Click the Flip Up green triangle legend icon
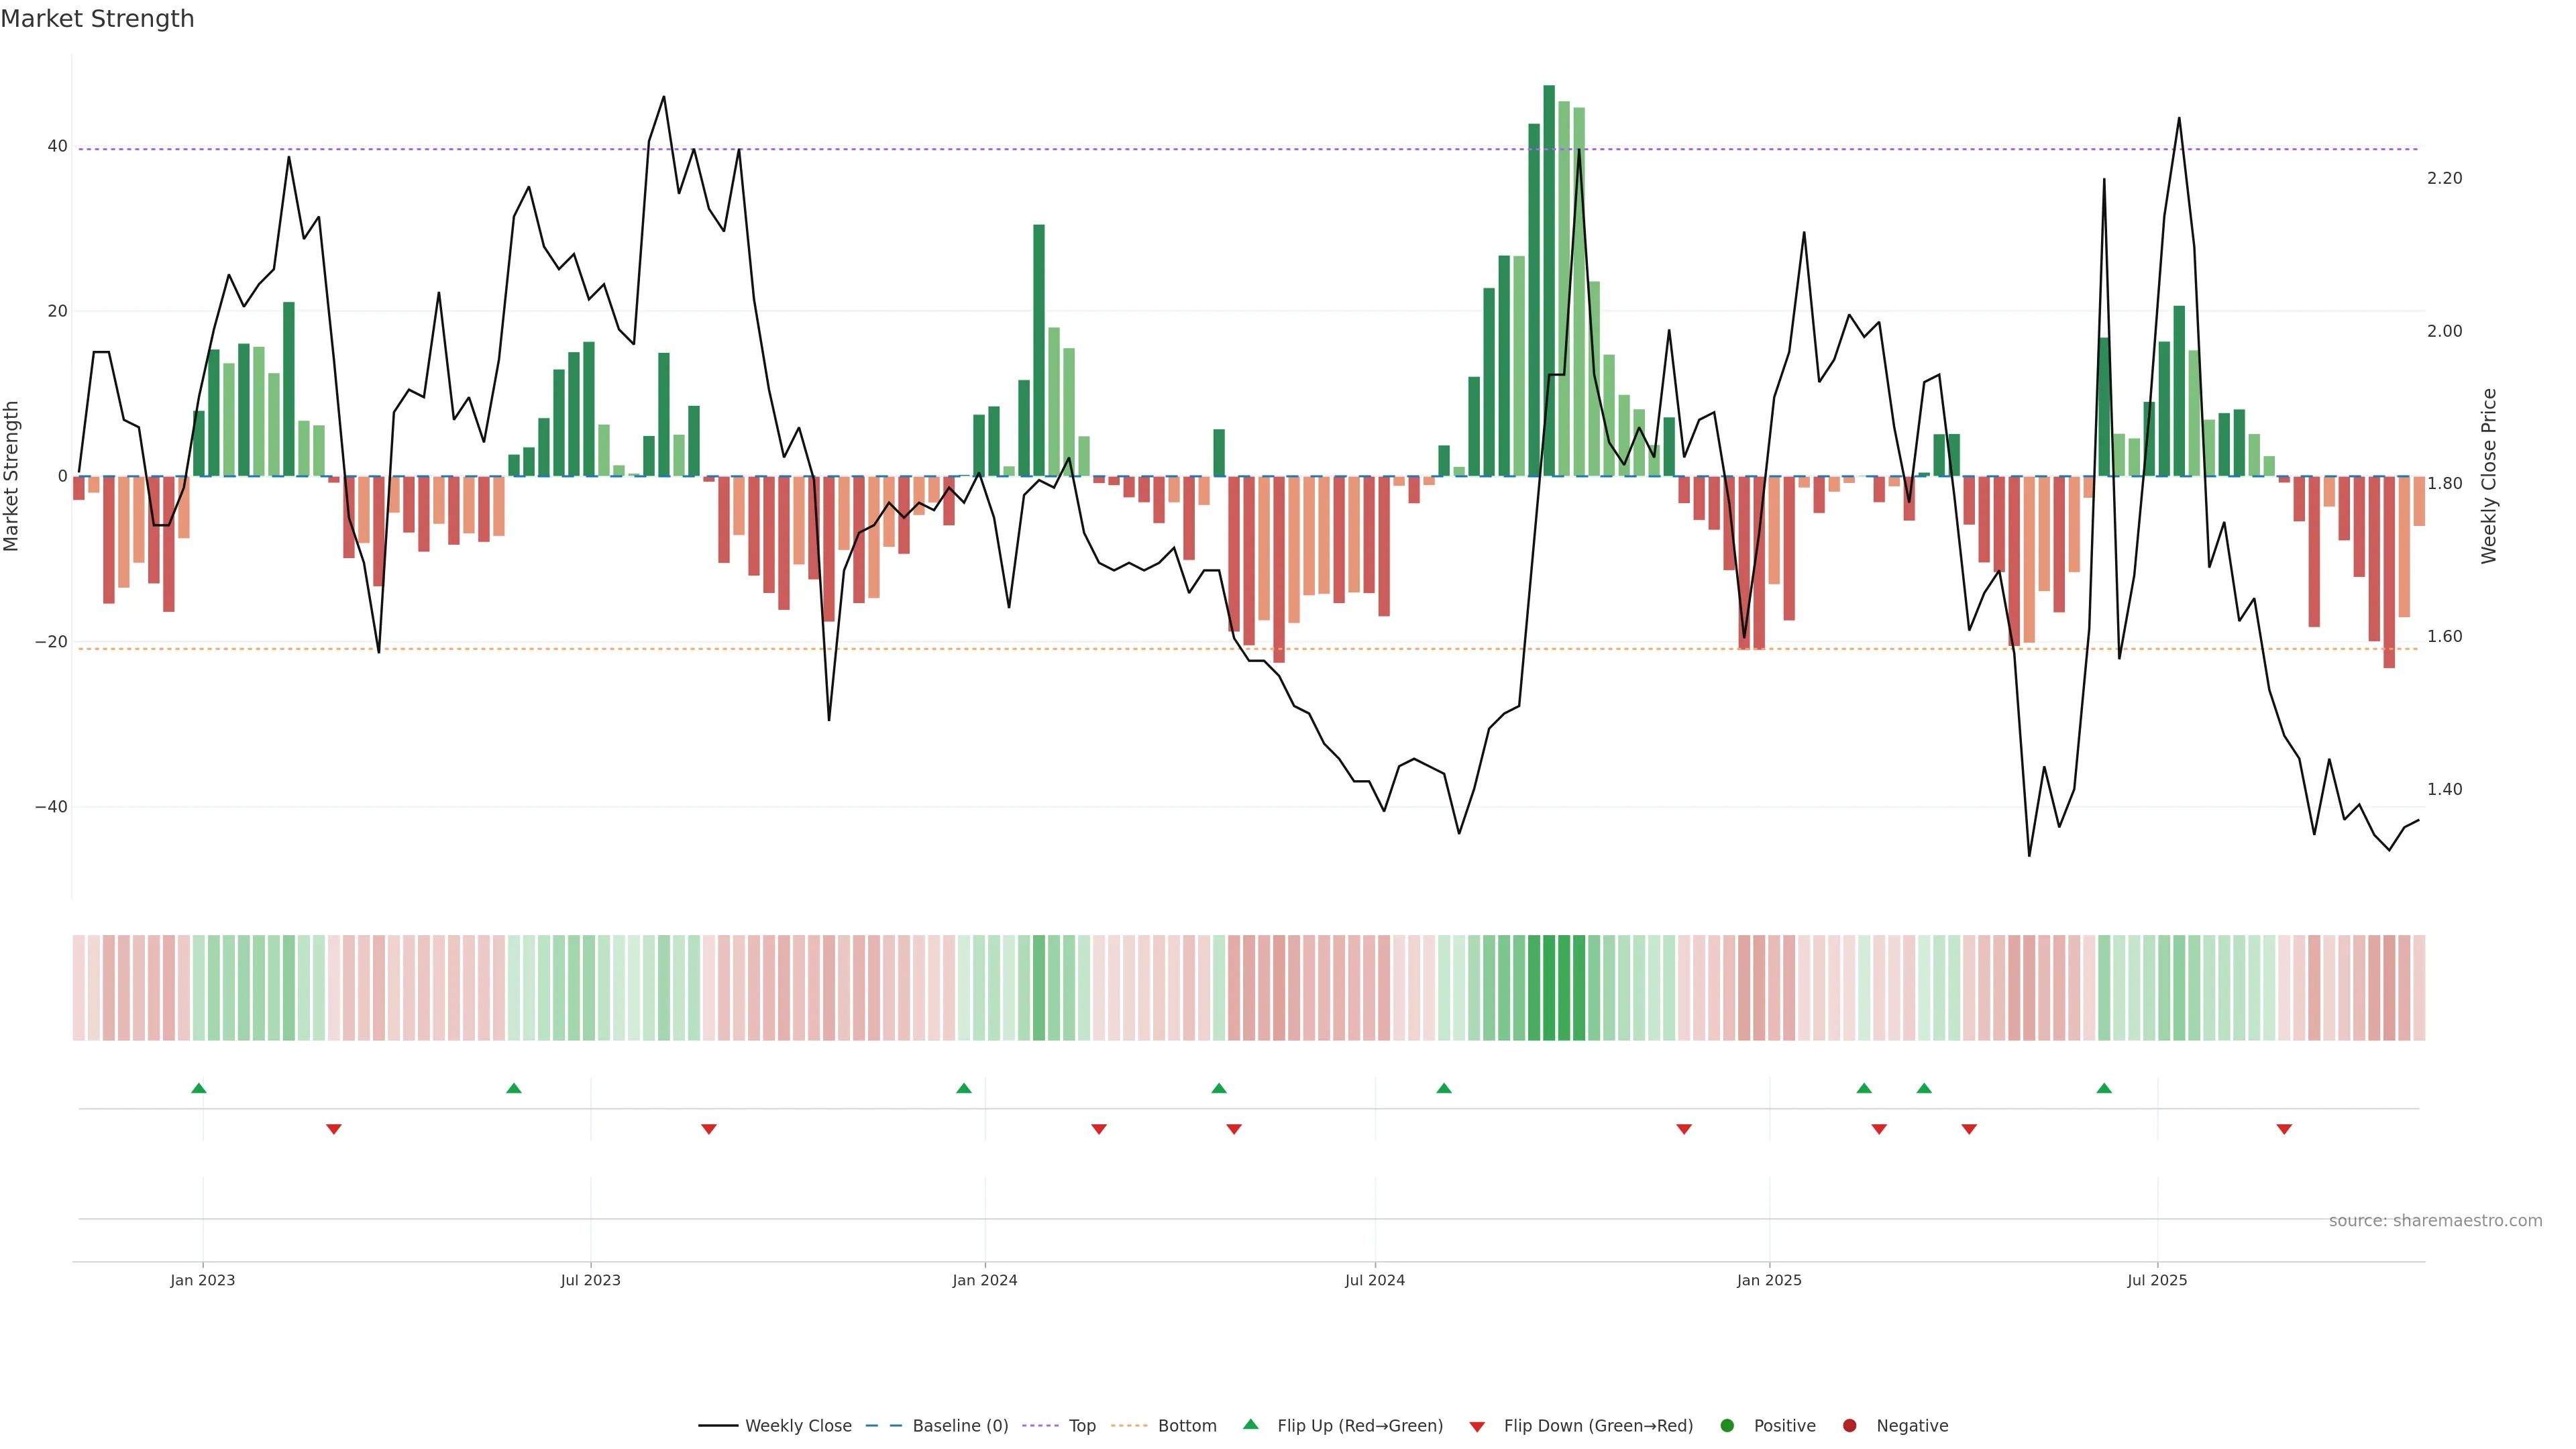Viewport: 2576px width, 1449px height. tap(1250, 1424)
